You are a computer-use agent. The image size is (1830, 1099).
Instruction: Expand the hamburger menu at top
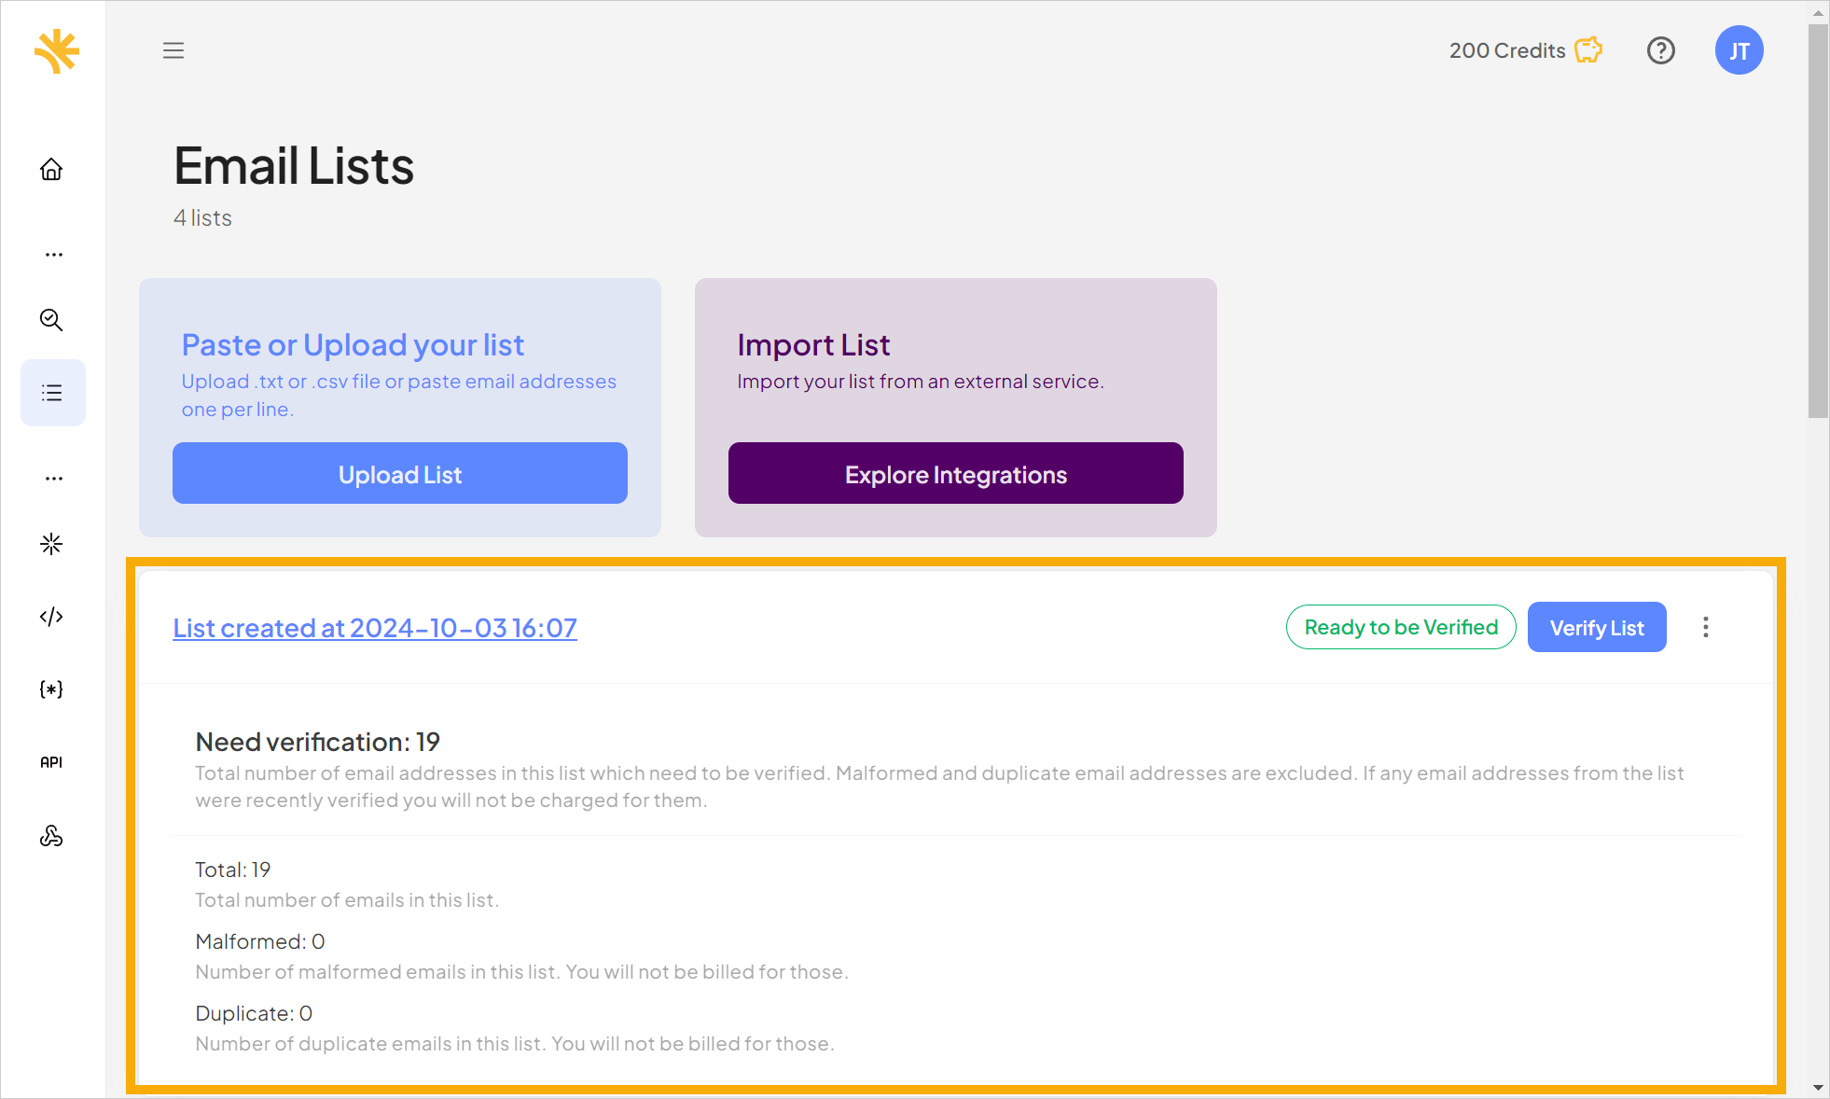(x=173, y=49)
